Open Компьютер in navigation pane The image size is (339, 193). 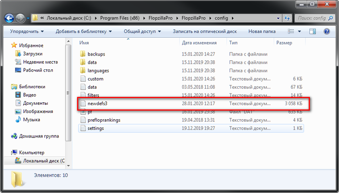pos(31,152)
